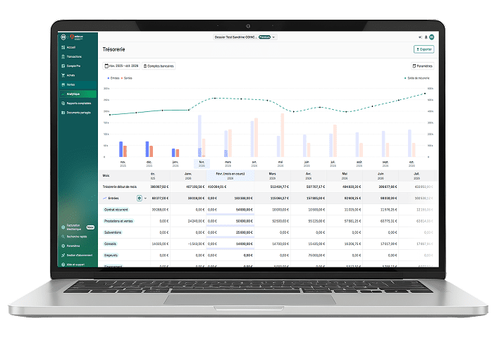Click the round logo at sidebar top
The width and height of the screenshot is (494, 340).
click(63, 37)
